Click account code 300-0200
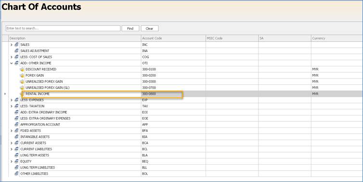 point(149,76)
